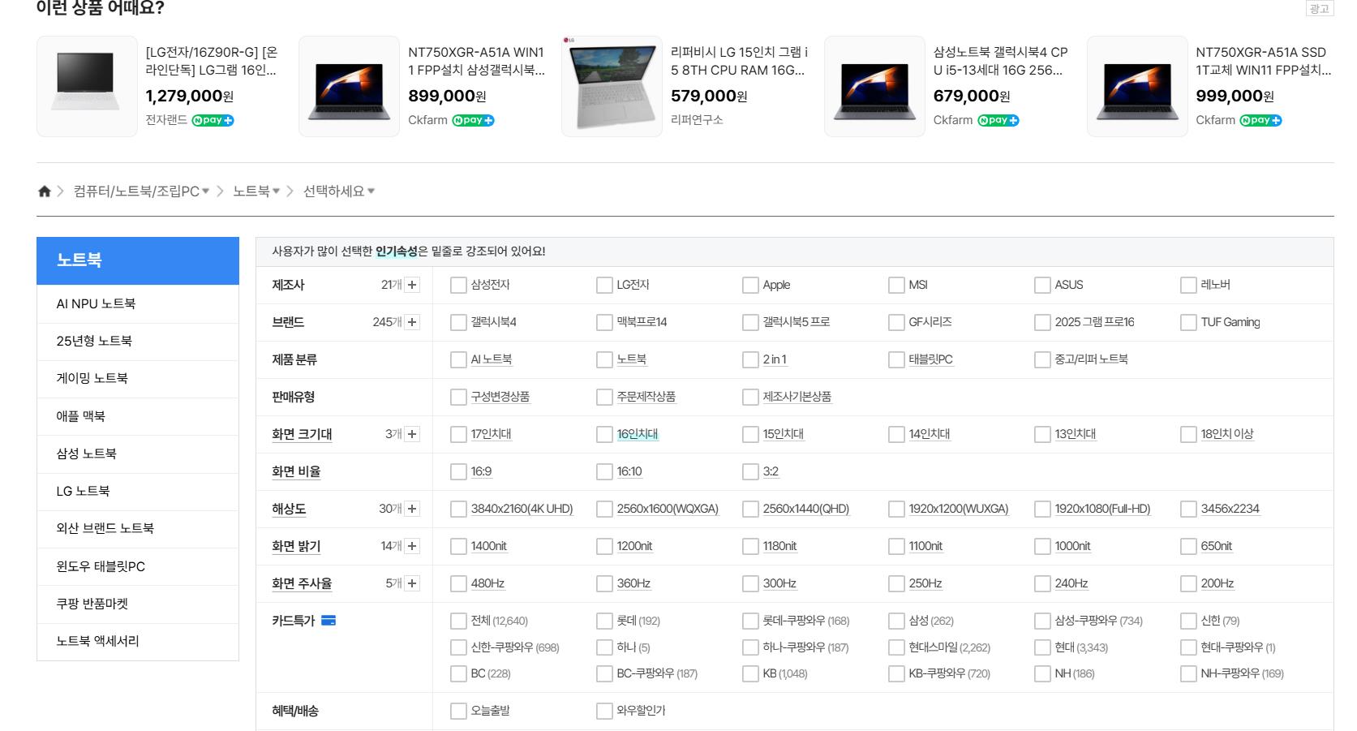The image size is (1357, 731).
Task: Expand 화면 주사율 options with plus button
Action: (x=412, y=583)
